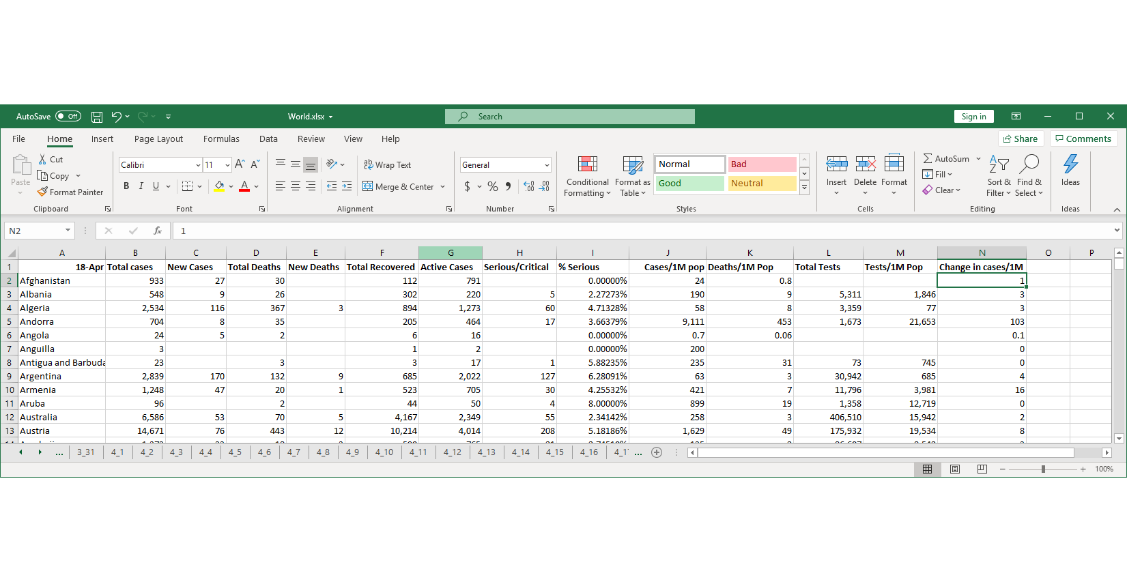Expand the font name Calibri dropdown
The image size is (1127, 582).
[198, 165]
